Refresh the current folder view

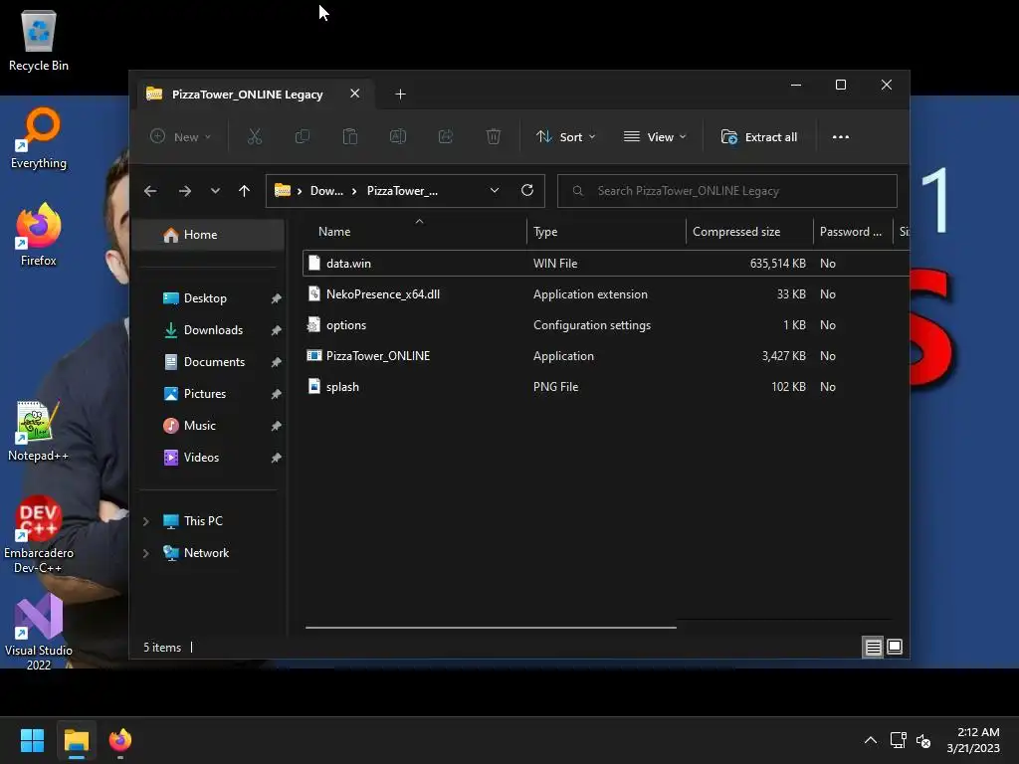coord(527,190)
